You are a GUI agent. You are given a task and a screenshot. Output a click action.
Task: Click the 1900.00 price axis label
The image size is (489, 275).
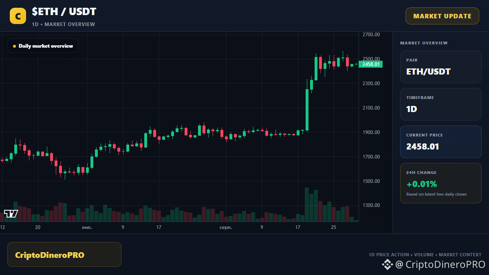[371, 132]
